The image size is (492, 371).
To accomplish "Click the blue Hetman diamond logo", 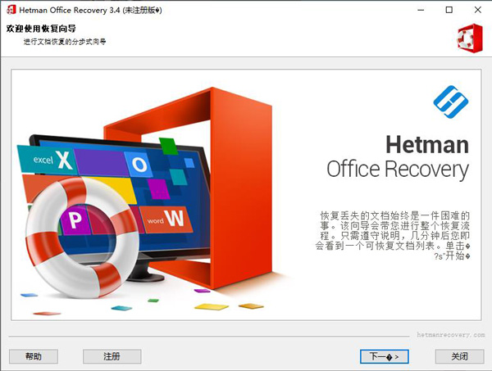I will pyautogui.click(x=451, y=102).
